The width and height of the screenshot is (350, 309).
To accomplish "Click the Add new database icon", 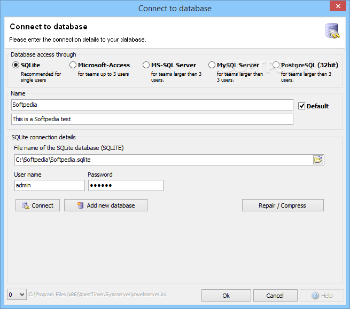I will 80,205.
